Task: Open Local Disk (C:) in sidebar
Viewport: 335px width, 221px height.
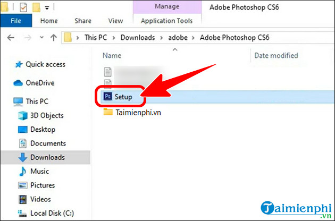Action: point(52,213)
